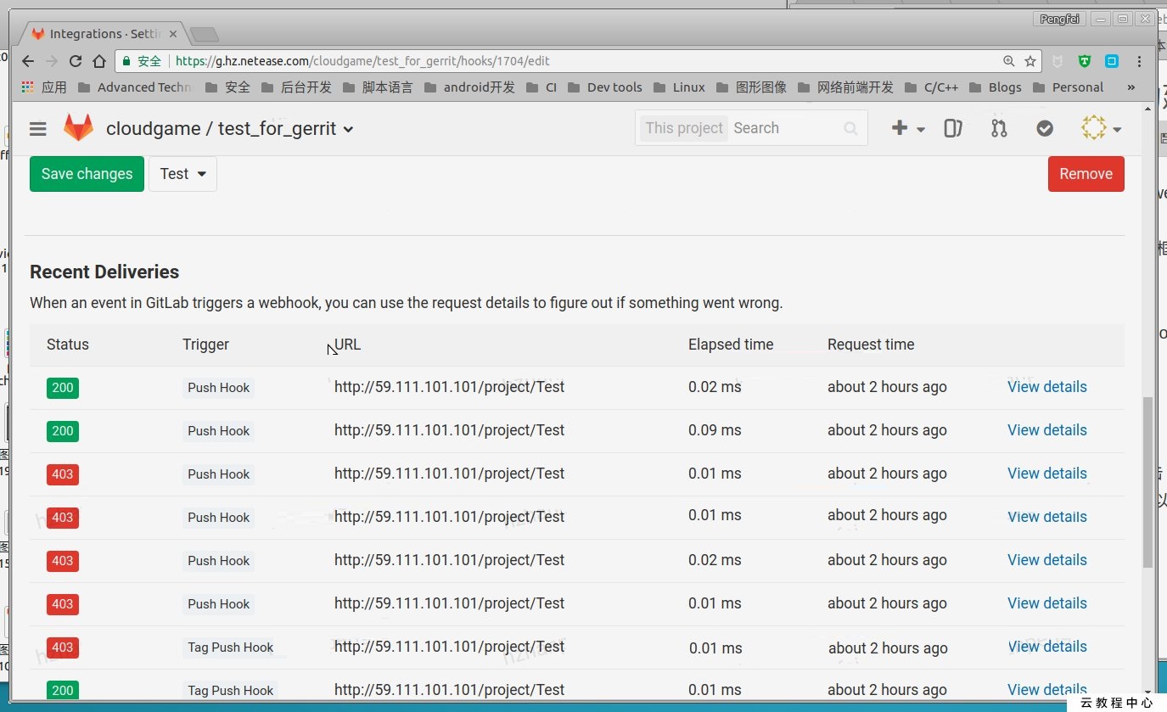View details of delivery with 0.09 ms

1046,430
